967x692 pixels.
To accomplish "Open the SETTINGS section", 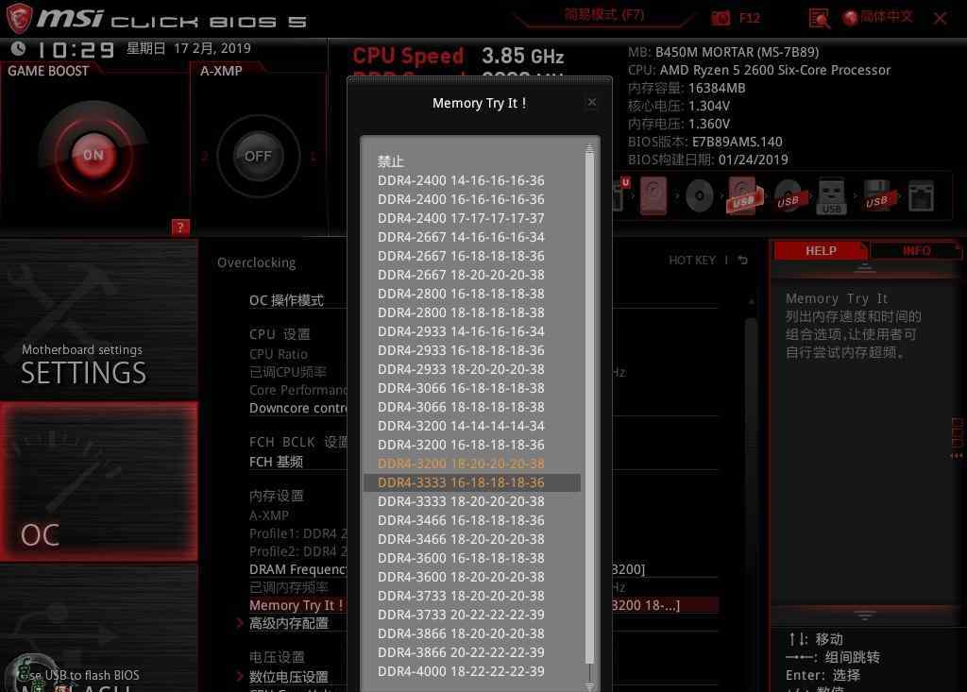I will point(98,321).
